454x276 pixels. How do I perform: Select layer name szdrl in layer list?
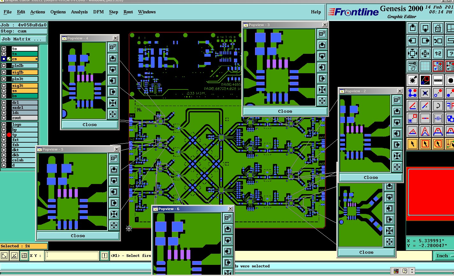click(25, 108)
